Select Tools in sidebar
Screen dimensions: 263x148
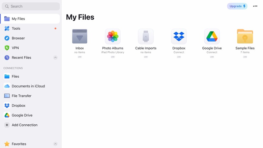point(30,28)
